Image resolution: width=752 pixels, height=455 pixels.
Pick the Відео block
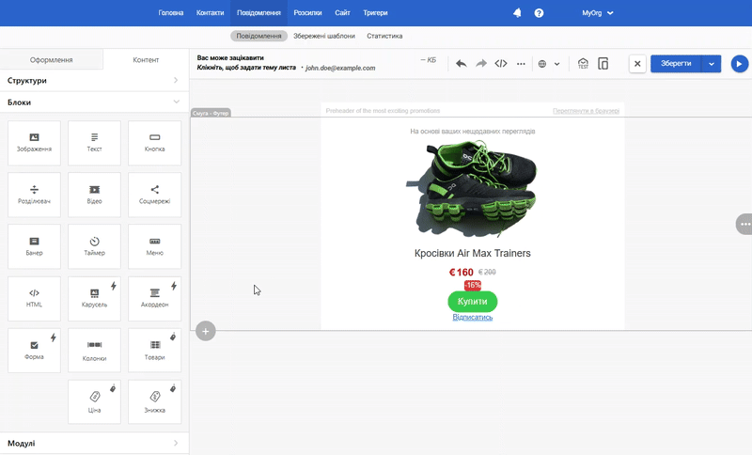tap(95, 195)
